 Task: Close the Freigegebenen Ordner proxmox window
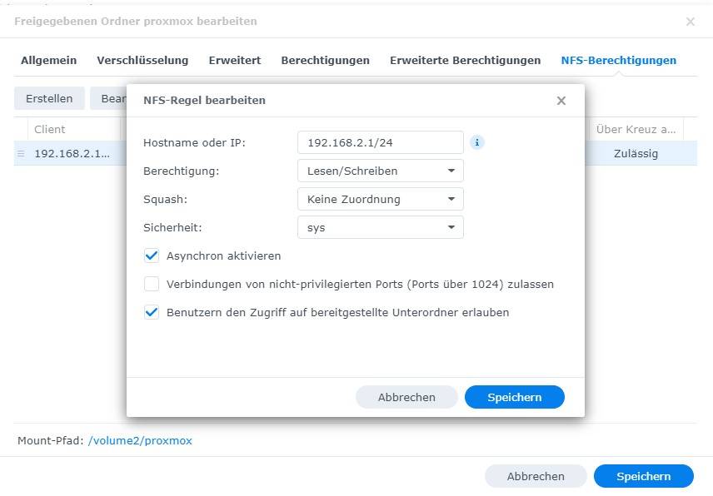point(690,22)
